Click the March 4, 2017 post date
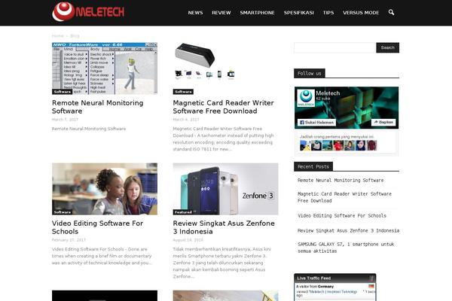 coord(186,119)
